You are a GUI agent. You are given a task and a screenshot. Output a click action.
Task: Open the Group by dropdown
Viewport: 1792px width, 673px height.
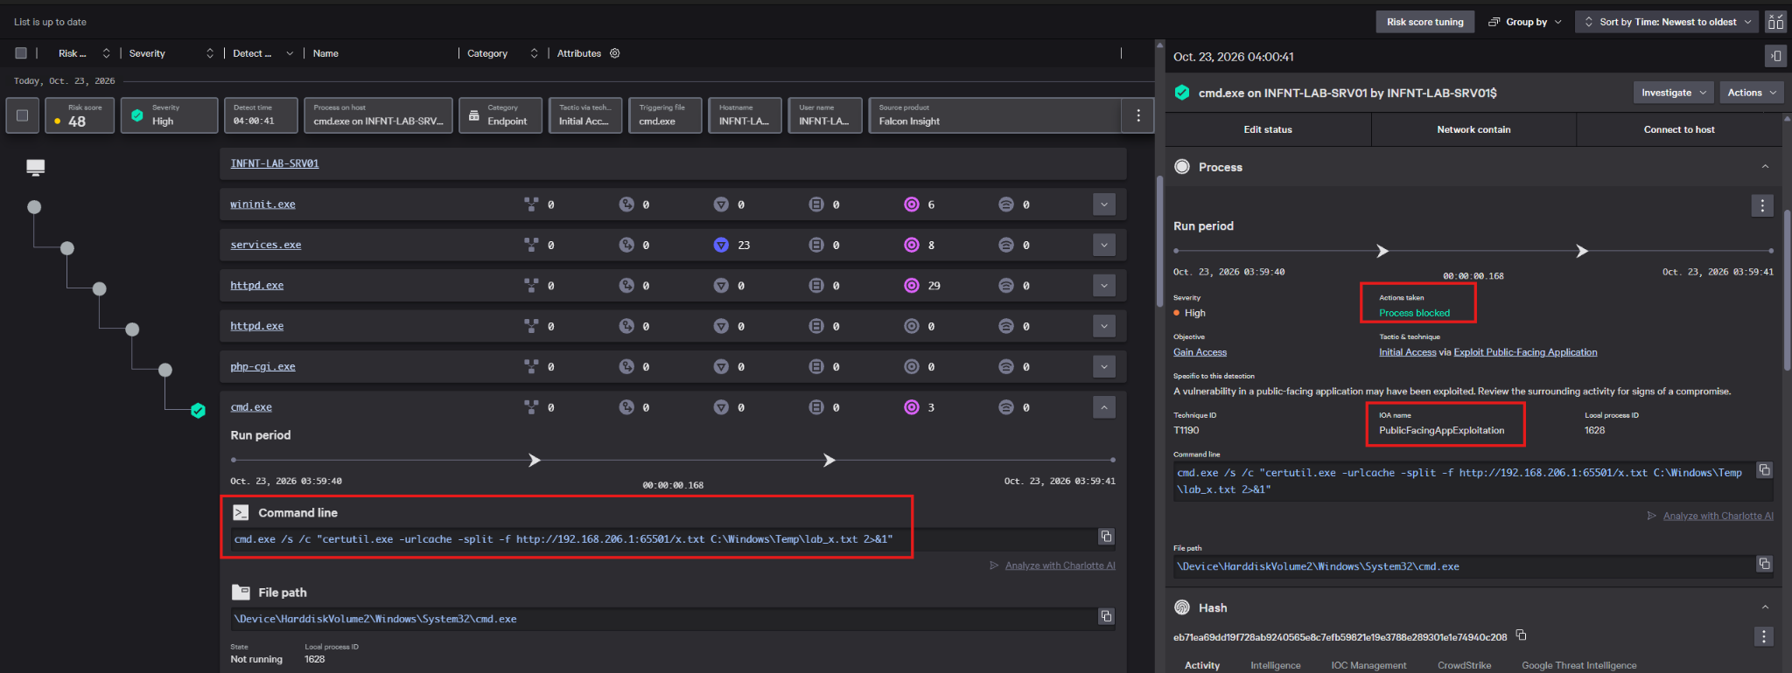pos(1524,22)
